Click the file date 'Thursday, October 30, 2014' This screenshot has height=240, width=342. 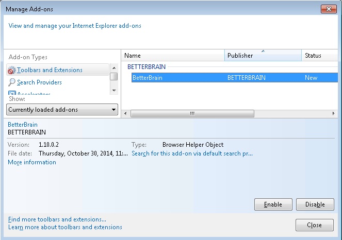point(83,153)
